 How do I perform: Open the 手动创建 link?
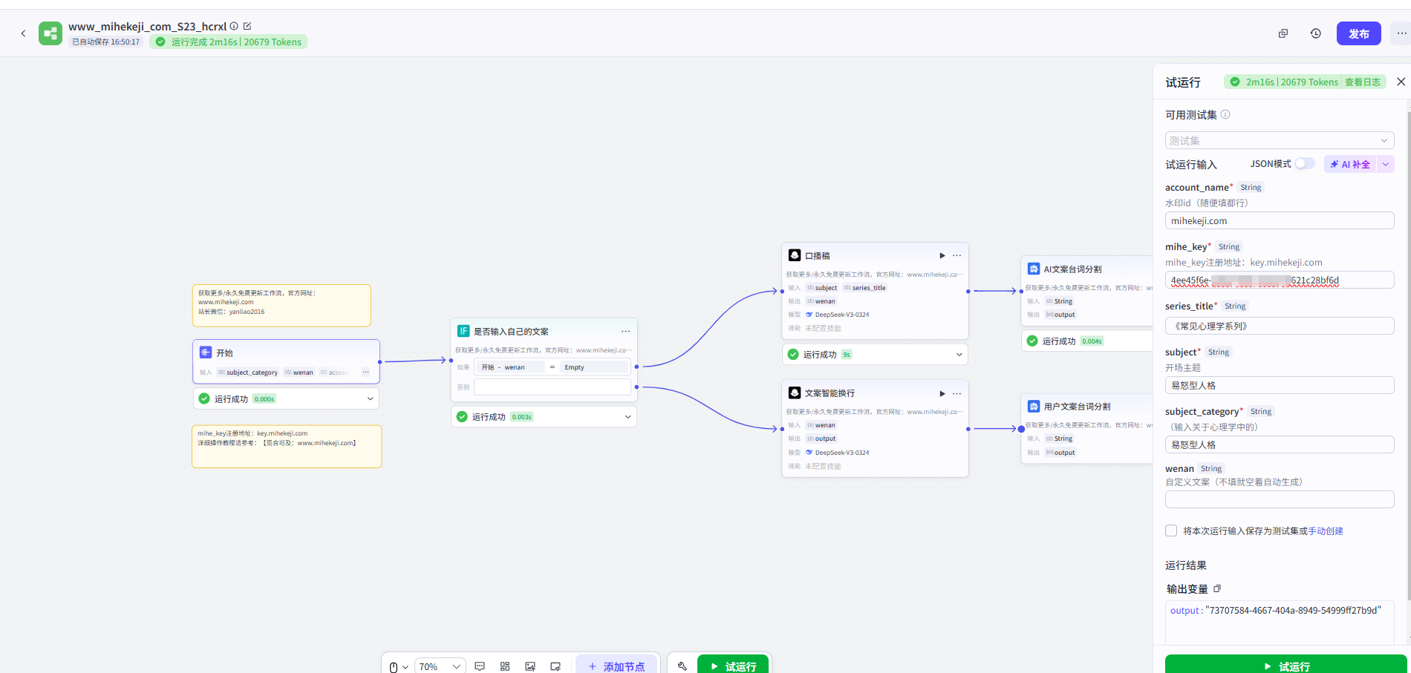point(1326,531)
